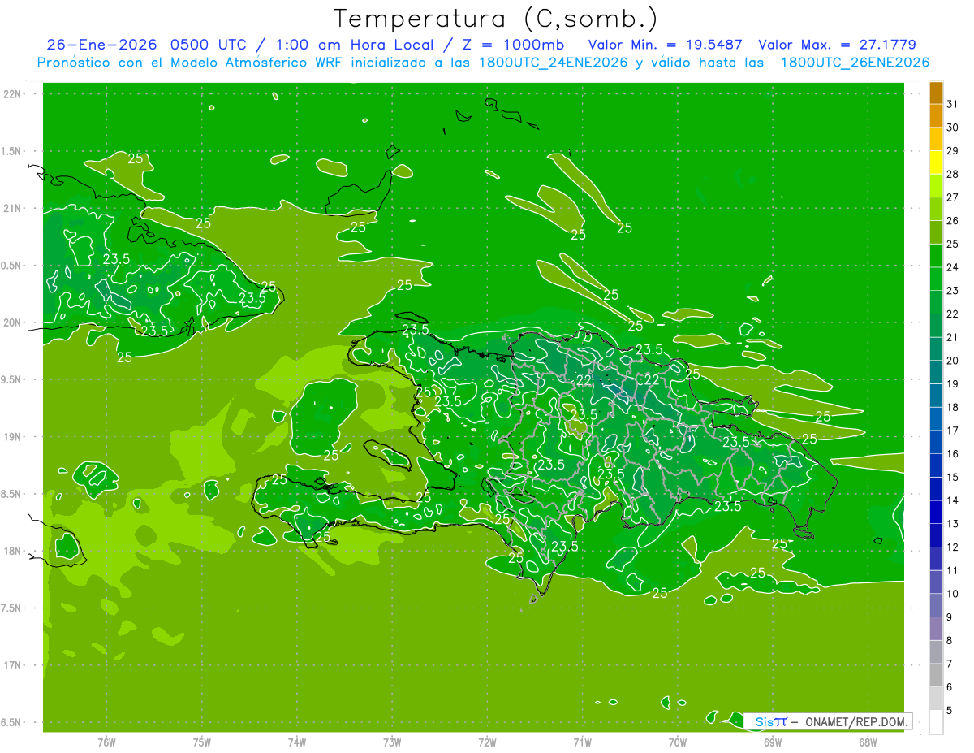Image resolution: width=974 pixels, height=753 pixels.
Task: Click the SisTT ONAMET/REP.DOM. logo
Action: (x=828, y=721)
